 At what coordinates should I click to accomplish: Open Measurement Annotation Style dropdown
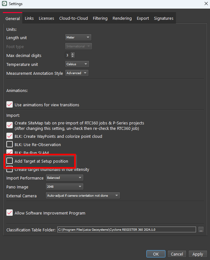77,73
